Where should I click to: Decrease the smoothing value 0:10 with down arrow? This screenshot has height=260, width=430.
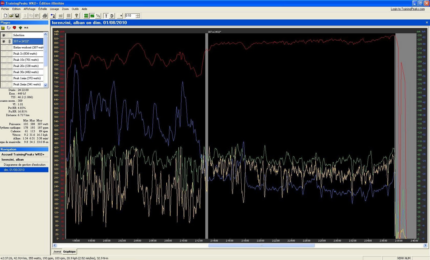[x=138, y=17]
